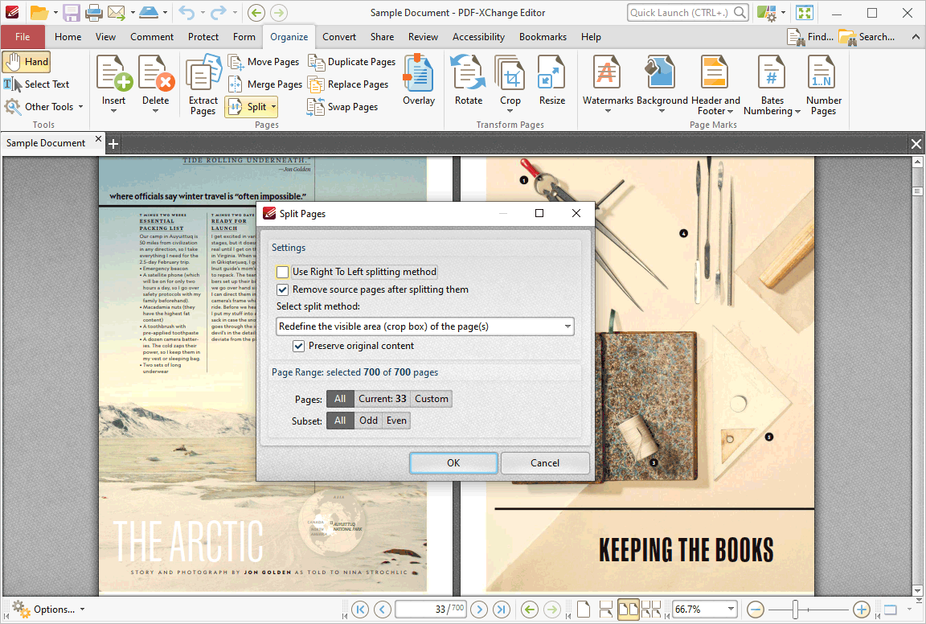Image resolution: width=926 pixels, height=624 pixels.
Task: Click Header and Footer icon
Action: (x=715, y=72)
